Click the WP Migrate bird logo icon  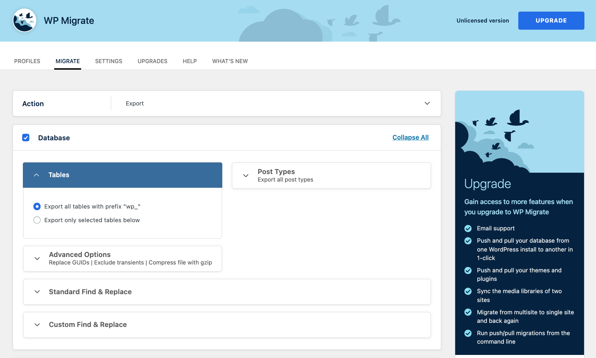coord(24,20)
